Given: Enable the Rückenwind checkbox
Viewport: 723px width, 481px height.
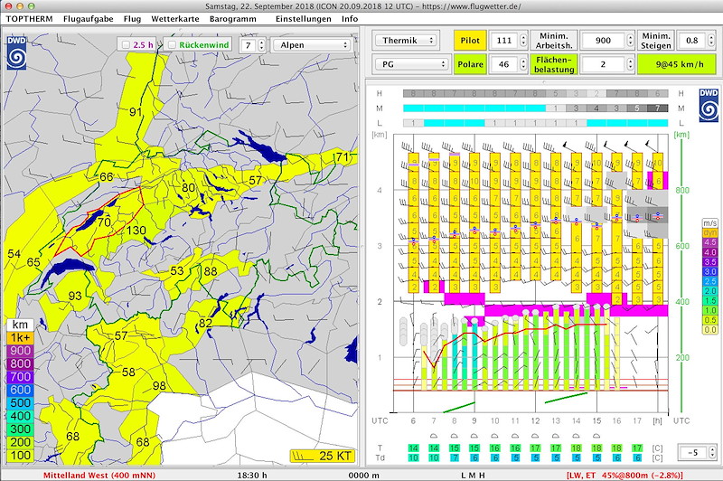Looking at the screenshot, I should pyautogui.click(x=172, y=44).
